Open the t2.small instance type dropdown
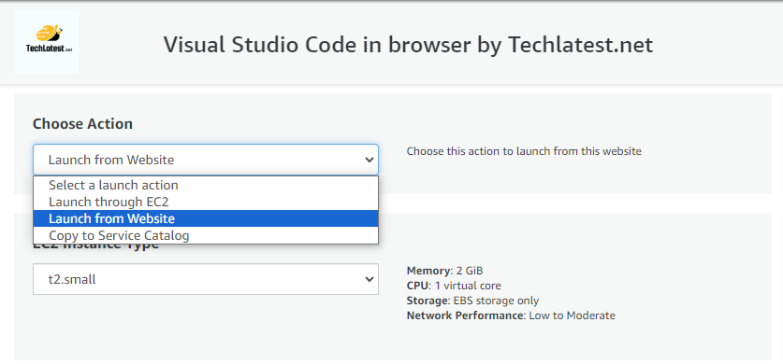Image resolution: width=783 pixels, height=364 pixels. (206, 279)
